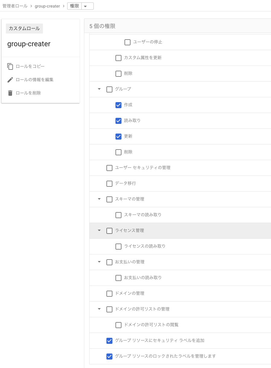Enable the group 削除 permission checkbox
The width and height of the screenshot is (271, 368).
click(118, 152)
